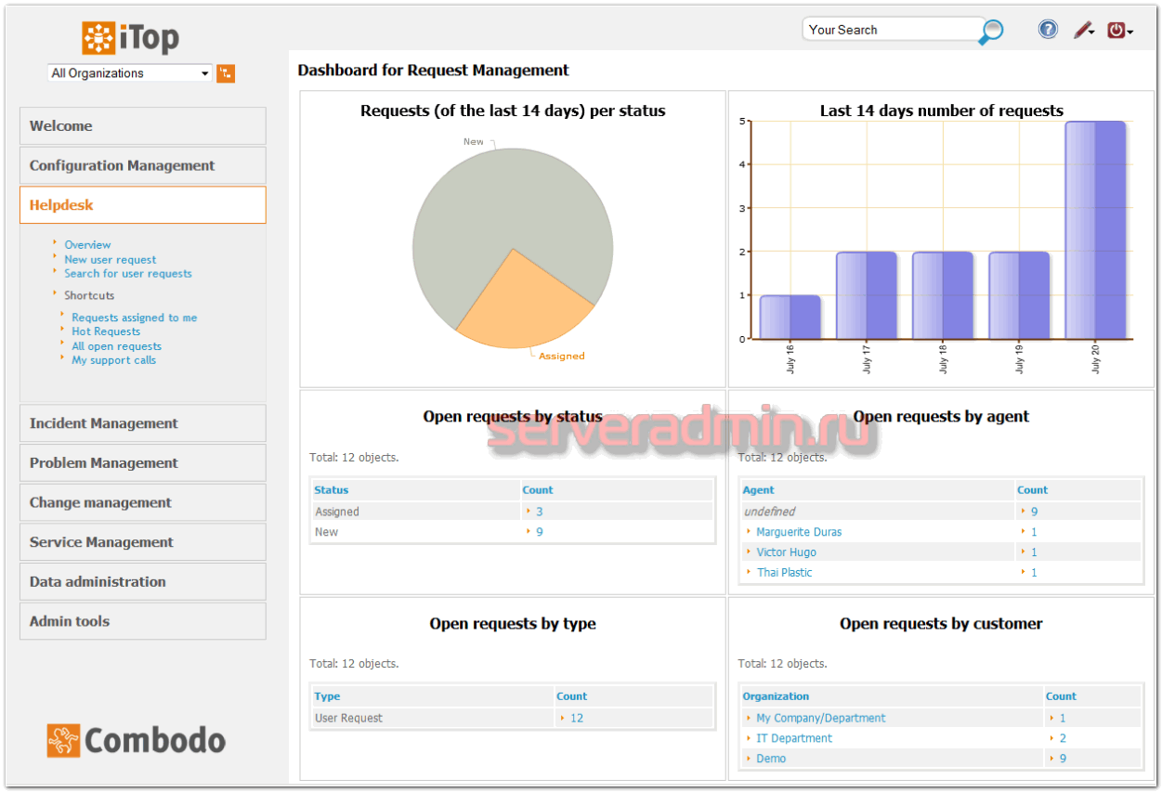Image resolution: width=1162 pixels, height=792 pixels.
Task: Open count 1 for Marguerite Duras
Action: coord(1034,532)
